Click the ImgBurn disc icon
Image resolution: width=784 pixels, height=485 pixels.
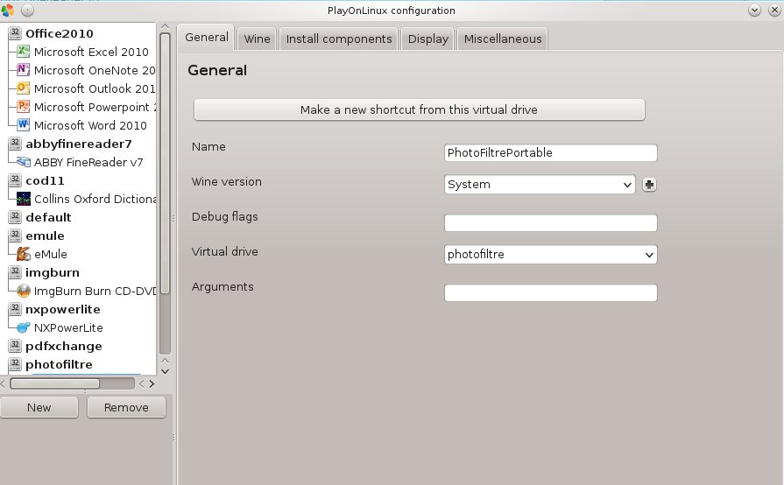tap(24, 291)
